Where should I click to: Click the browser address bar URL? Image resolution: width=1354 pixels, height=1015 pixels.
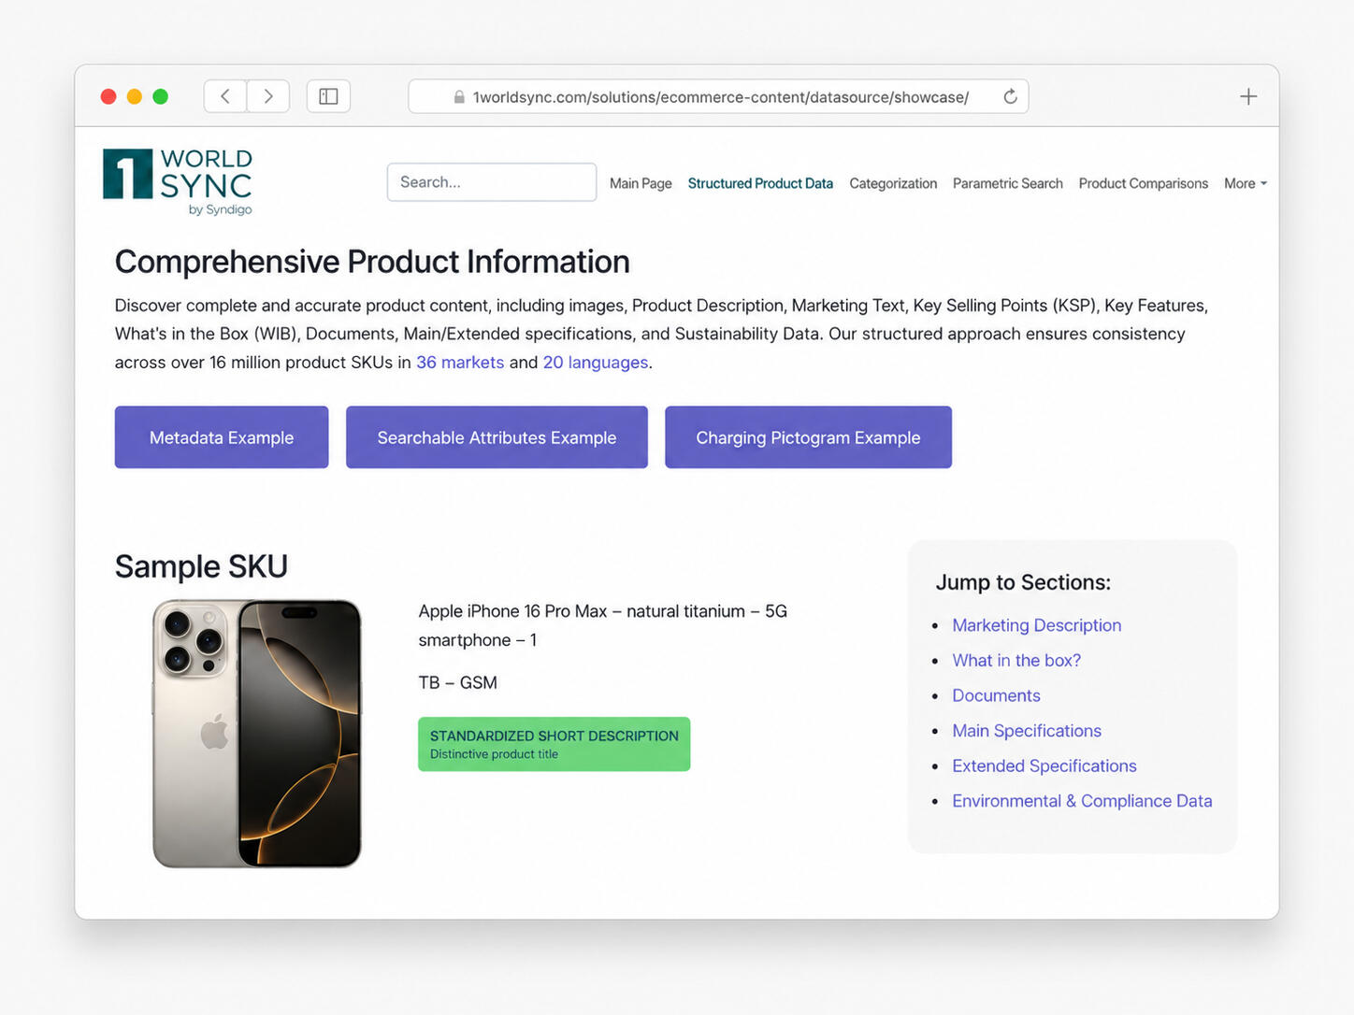point(720,97)
